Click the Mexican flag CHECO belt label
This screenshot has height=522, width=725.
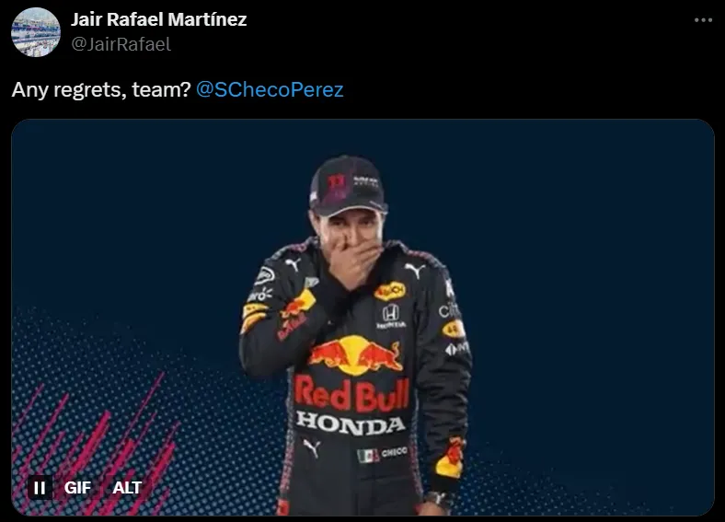[x=383, y=454]
